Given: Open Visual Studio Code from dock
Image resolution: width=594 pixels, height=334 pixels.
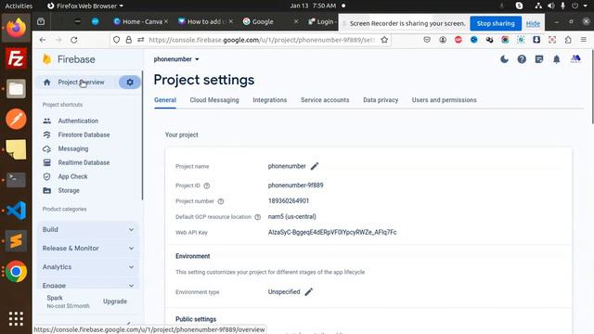Looking at the screenshot, I should (x=16, y=211).
